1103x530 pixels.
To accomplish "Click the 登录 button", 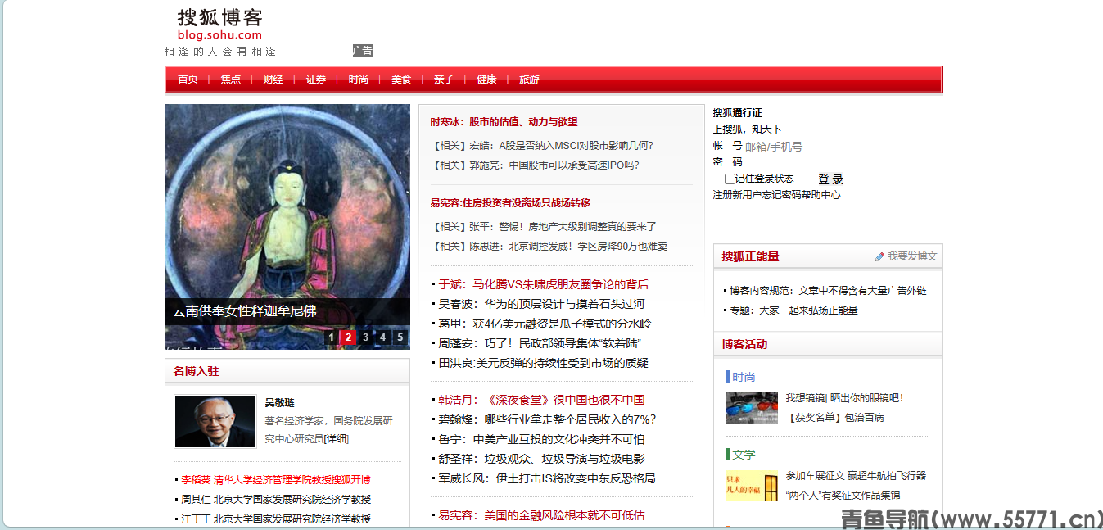I will tap(830, 179).
